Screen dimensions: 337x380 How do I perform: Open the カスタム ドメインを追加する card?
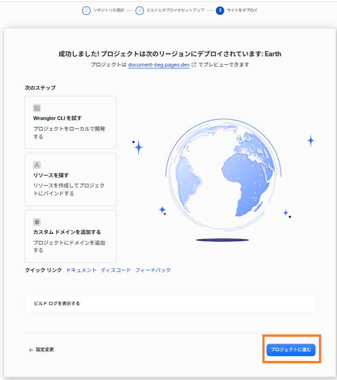71,236
